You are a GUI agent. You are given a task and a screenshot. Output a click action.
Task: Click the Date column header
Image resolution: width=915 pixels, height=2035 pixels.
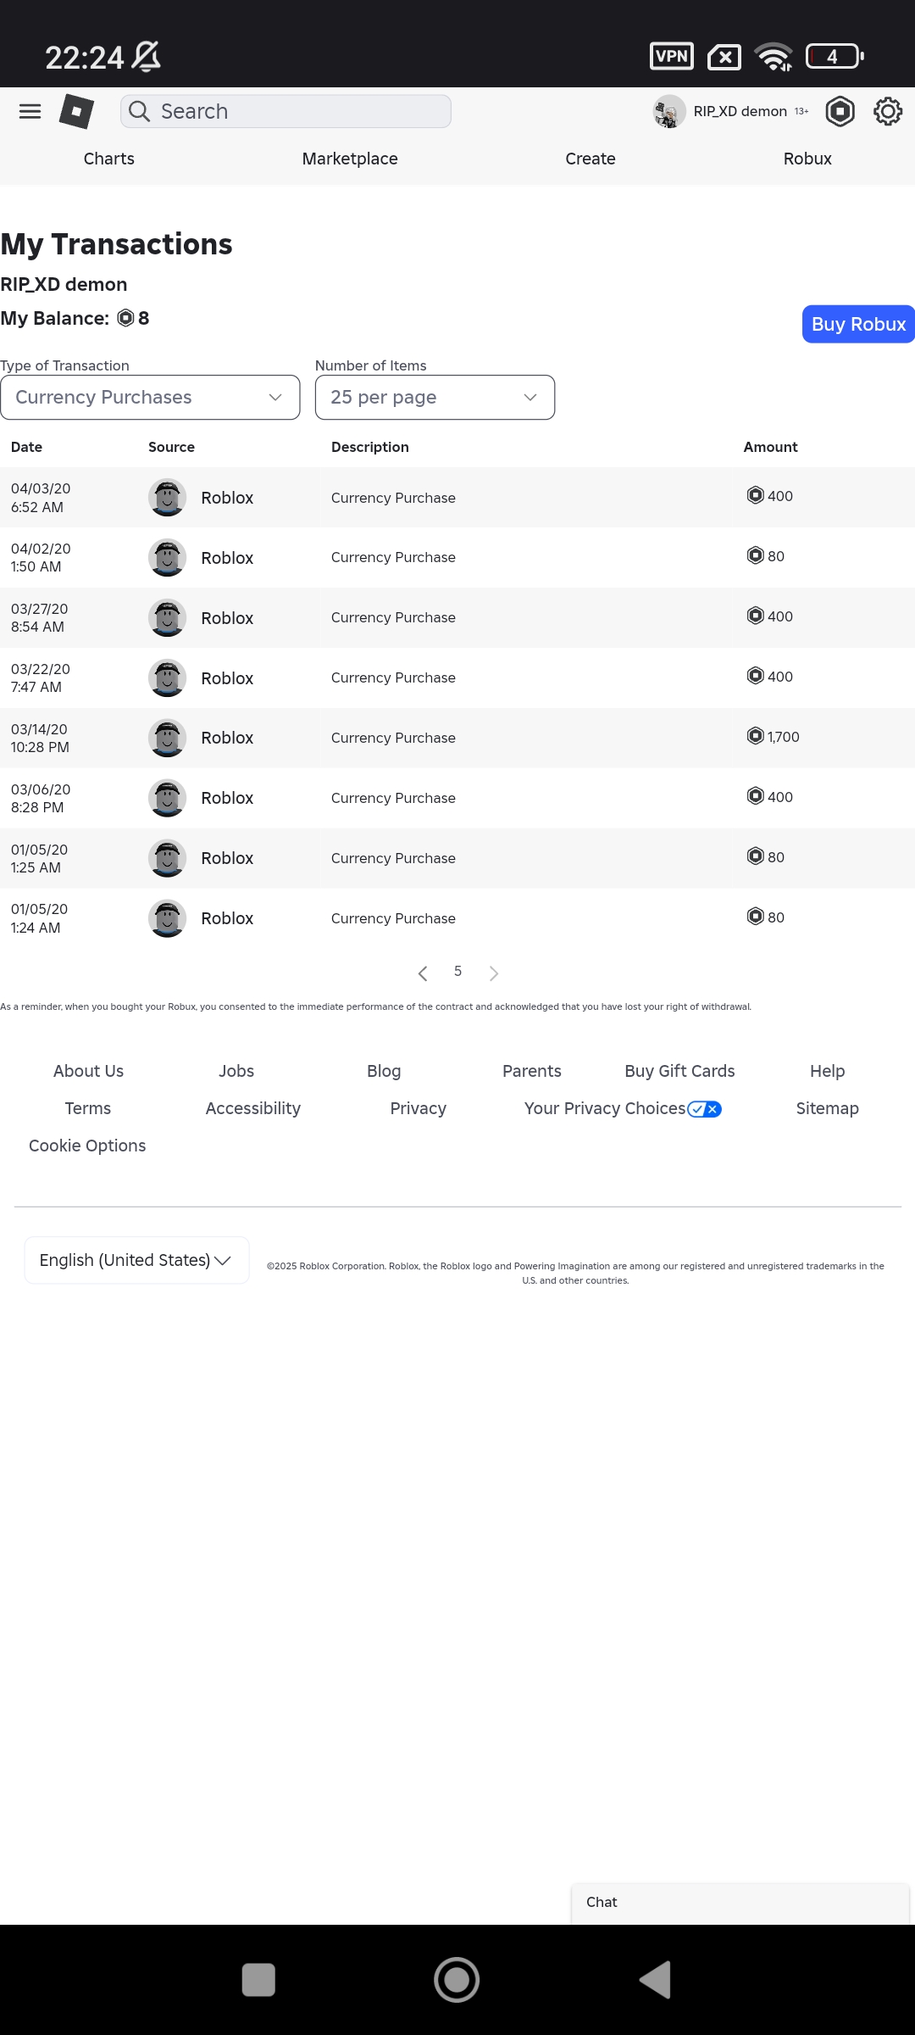pyautogui.click(x=26, y=447)
